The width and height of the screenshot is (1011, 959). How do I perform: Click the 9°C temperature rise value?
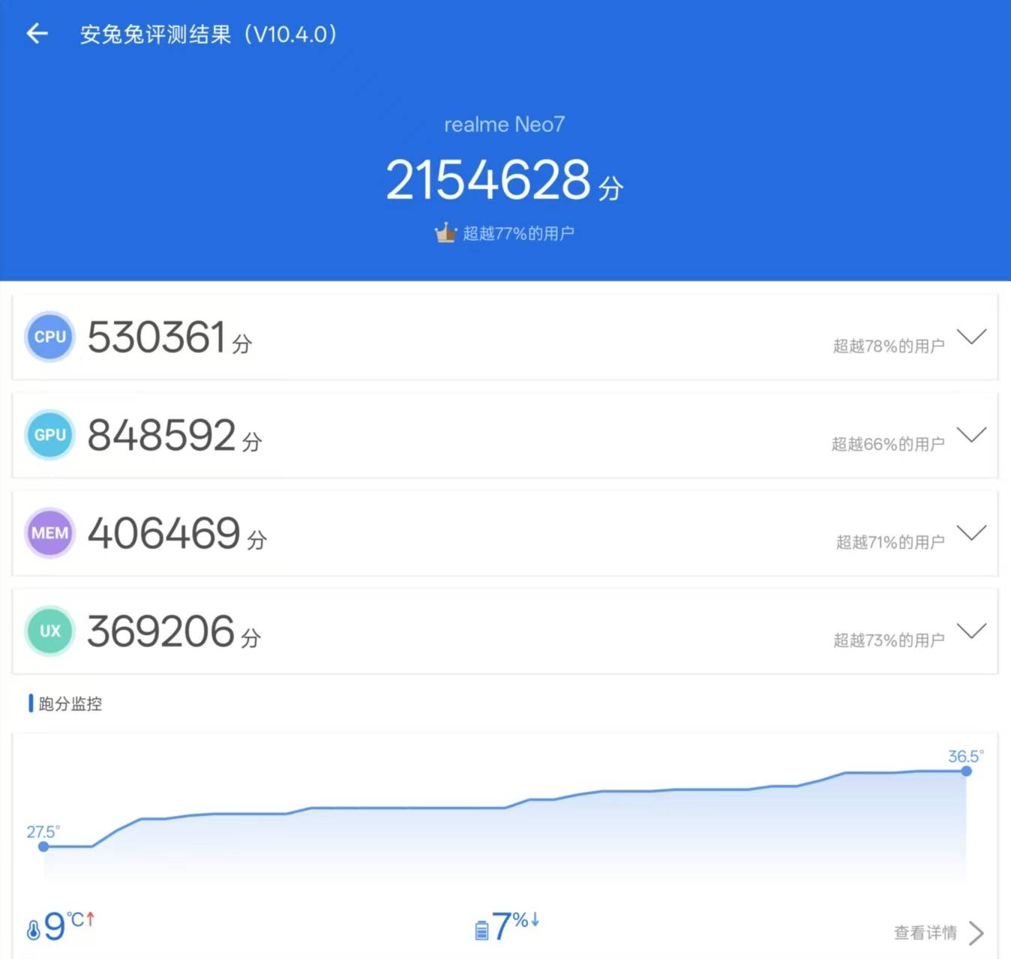point(69,926)
